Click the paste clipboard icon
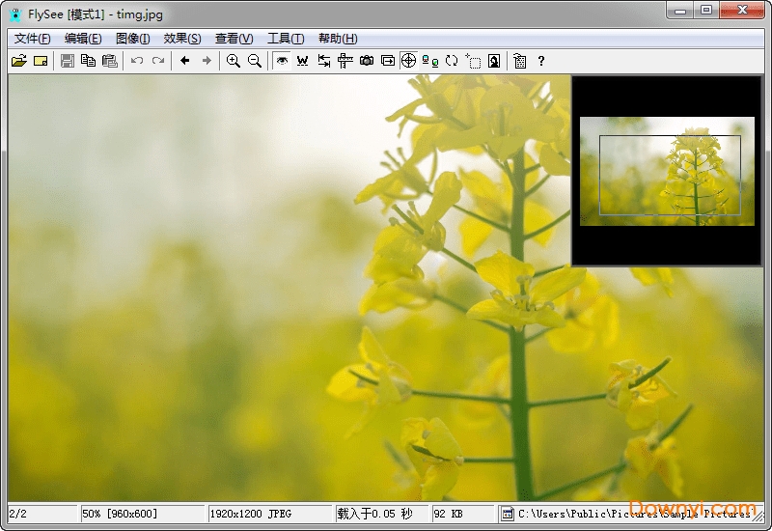The image size is (772, 531). pyautogui.click(x=110, y=61)
